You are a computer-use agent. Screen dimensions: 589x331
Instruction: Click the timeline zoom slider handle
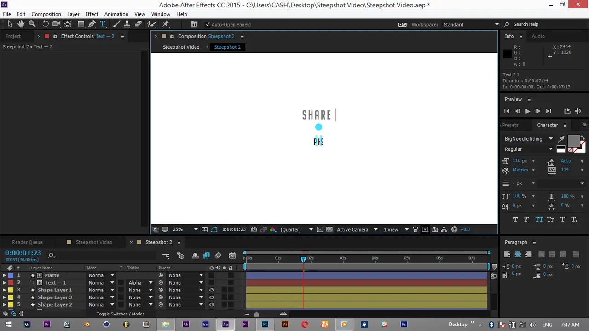click(256, 314)
